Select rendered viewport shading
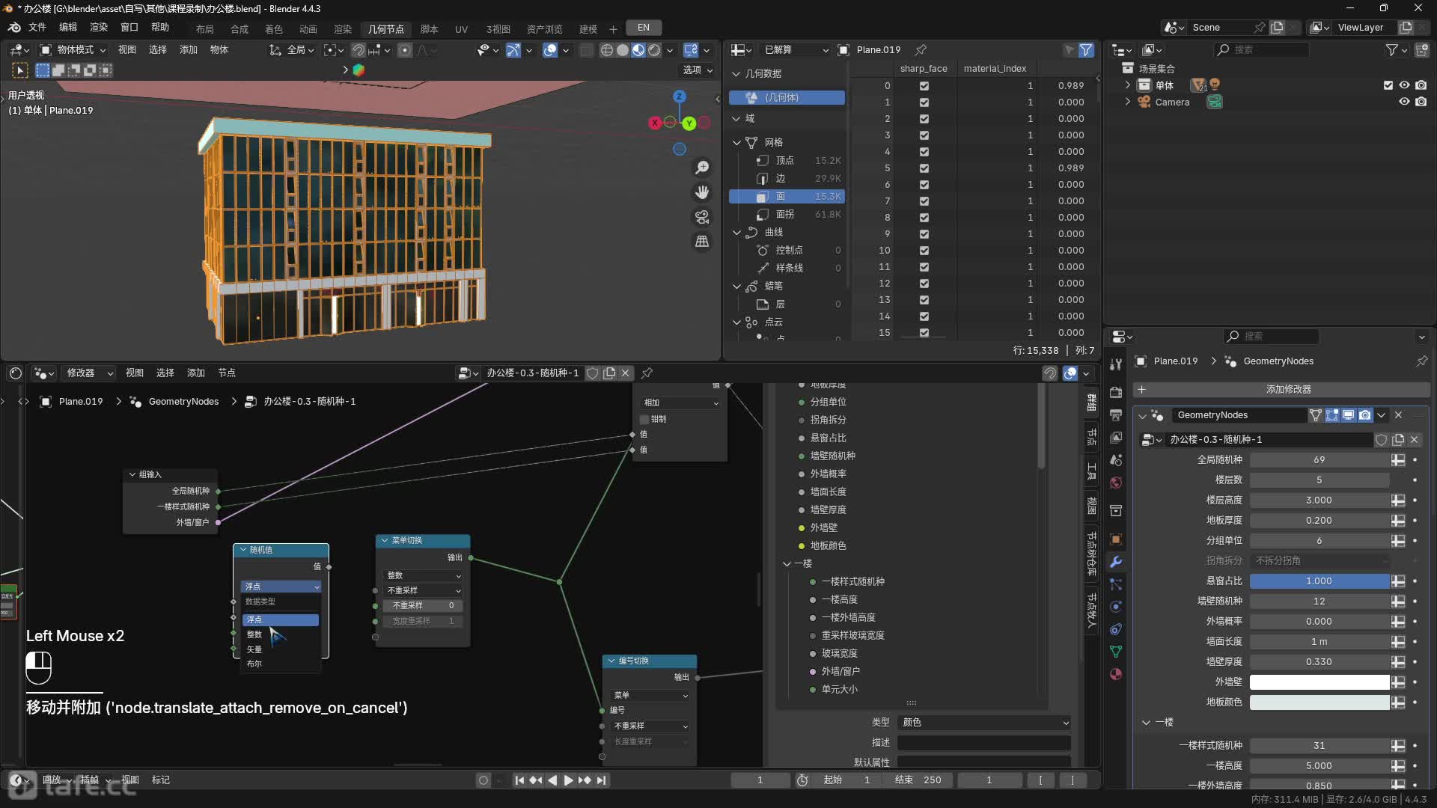This screenshot has width=1437, height=808. pos(654,50)
